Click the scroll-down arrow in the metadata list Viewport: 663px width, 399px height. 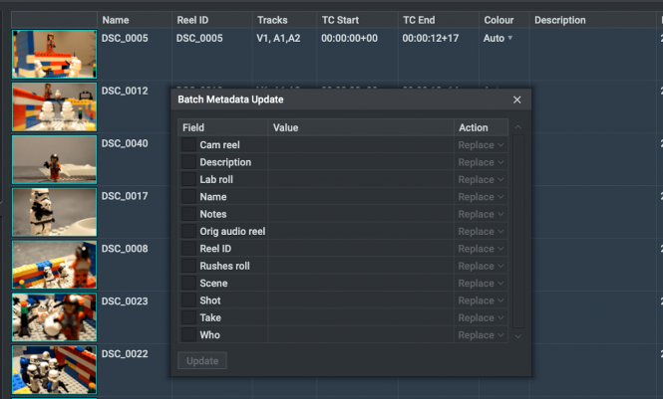pos(518,336)
